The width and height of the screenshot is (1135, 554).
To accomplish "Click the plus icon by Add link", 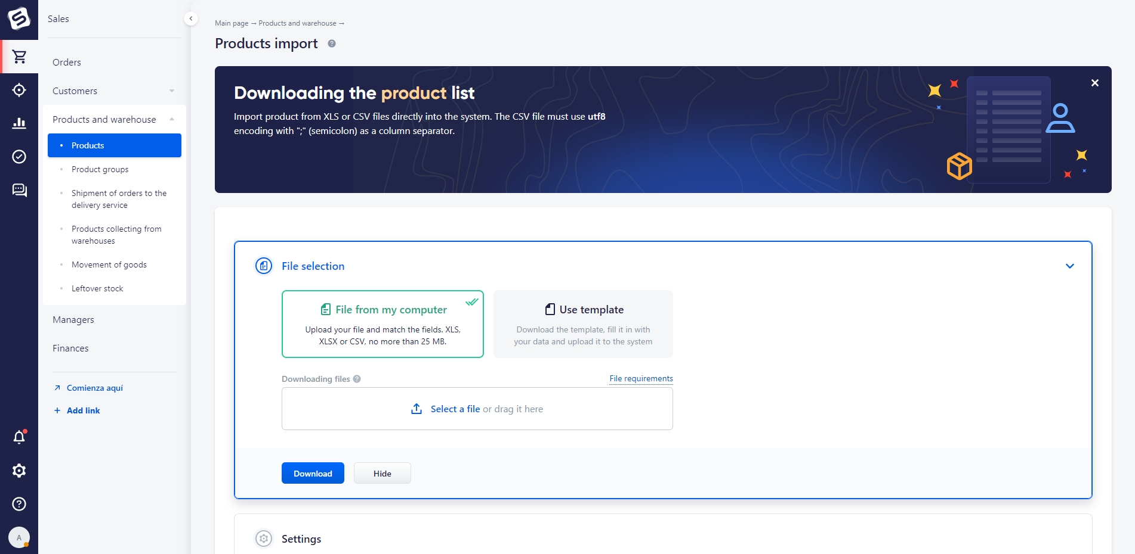I will click(57, 410).
